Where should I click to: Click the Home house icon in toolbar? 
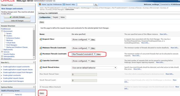(40, 4)
